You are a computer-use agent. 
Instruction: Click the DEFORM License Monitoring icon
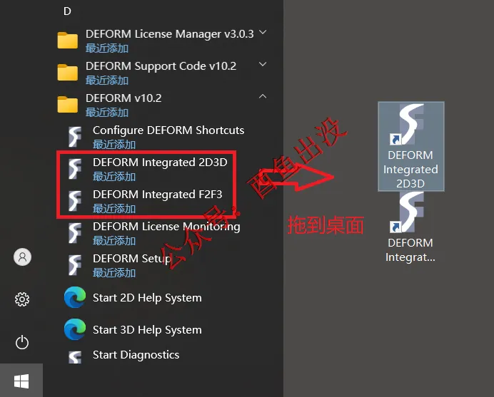[x=75, y=233]
